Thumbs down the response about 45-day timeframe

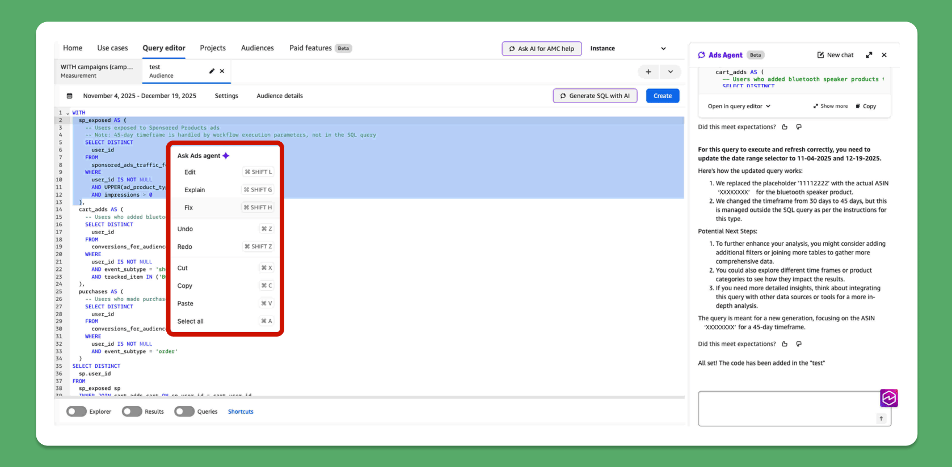point(799,344)
